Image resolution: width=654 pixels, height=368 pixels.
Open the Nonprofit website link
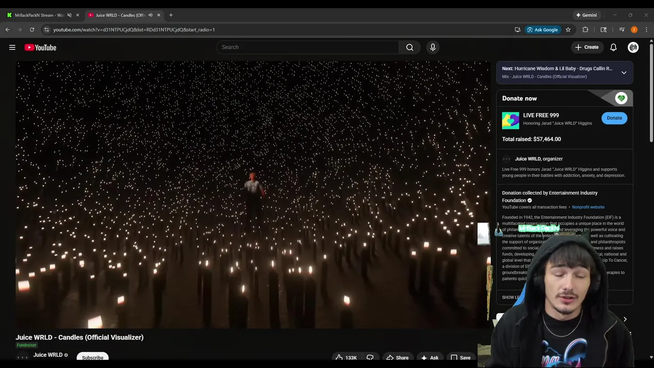[x=588, y=207]
